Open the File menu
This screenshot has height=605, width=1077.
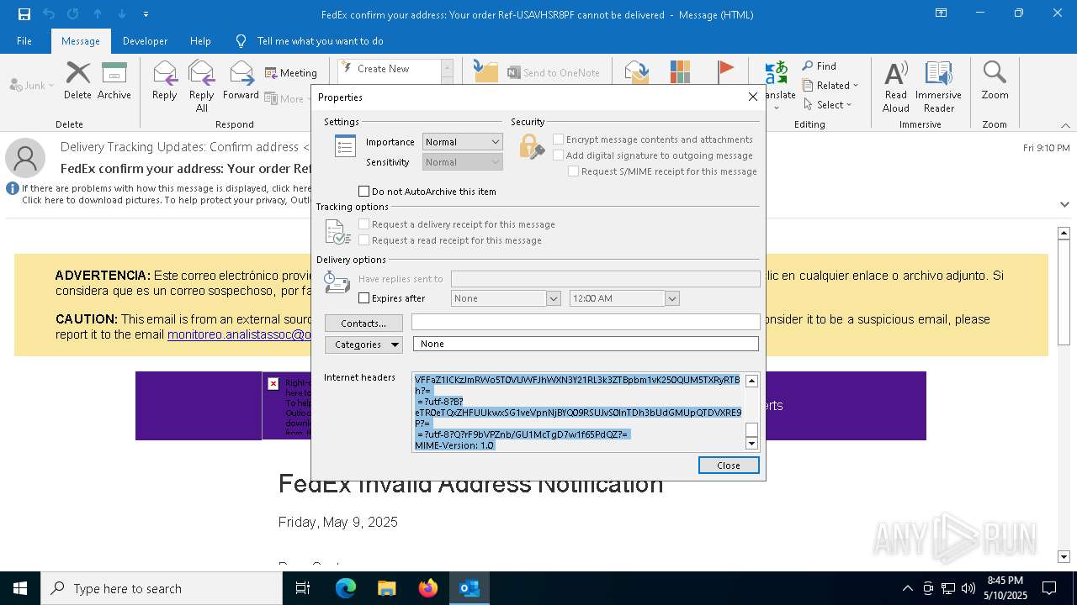(24, 40)
